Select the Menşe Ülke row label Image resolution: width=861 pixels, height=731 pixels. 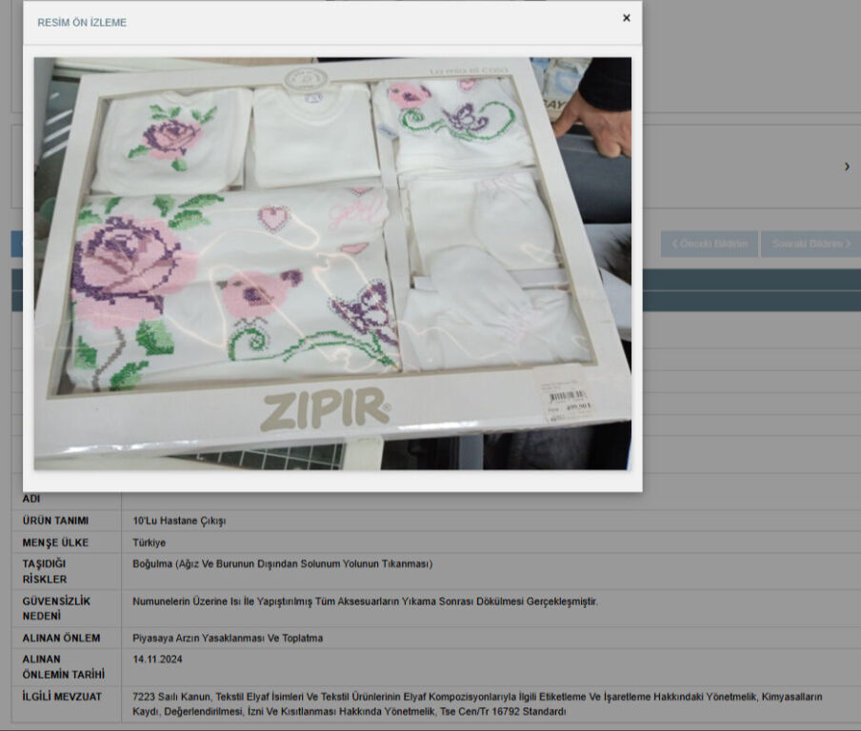(x=55, y=543)
